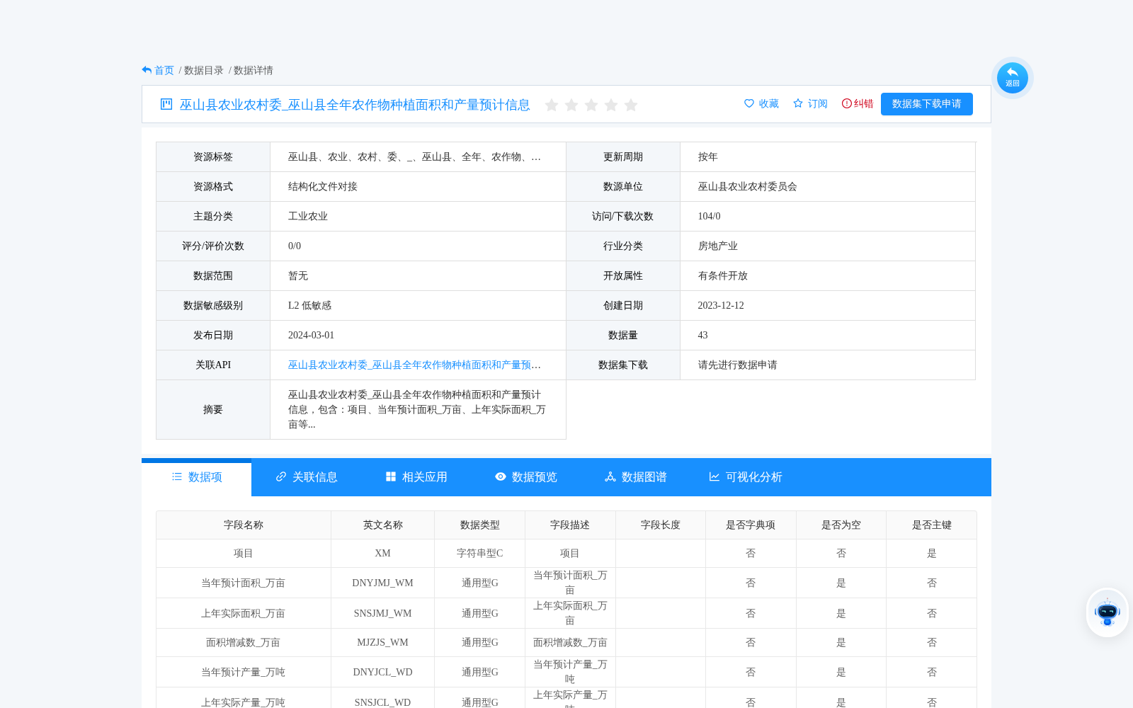This screenshot has width=1133, height=708.
Task: Click the 请先进行数据申请 download notice
Action: pyautogui.click(x=738, y=365)
